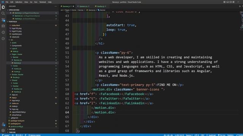Open the Accounts icon in activity bar
Screen dimensions: 243x136
[x=3, y=124]
